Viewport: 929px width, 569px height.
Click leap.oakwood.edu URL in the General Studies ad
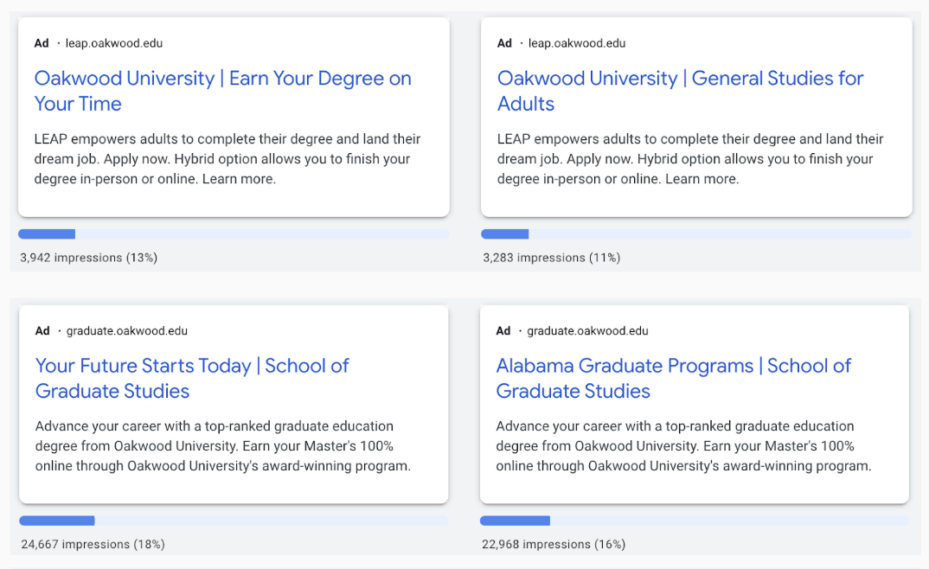(577, 43)
